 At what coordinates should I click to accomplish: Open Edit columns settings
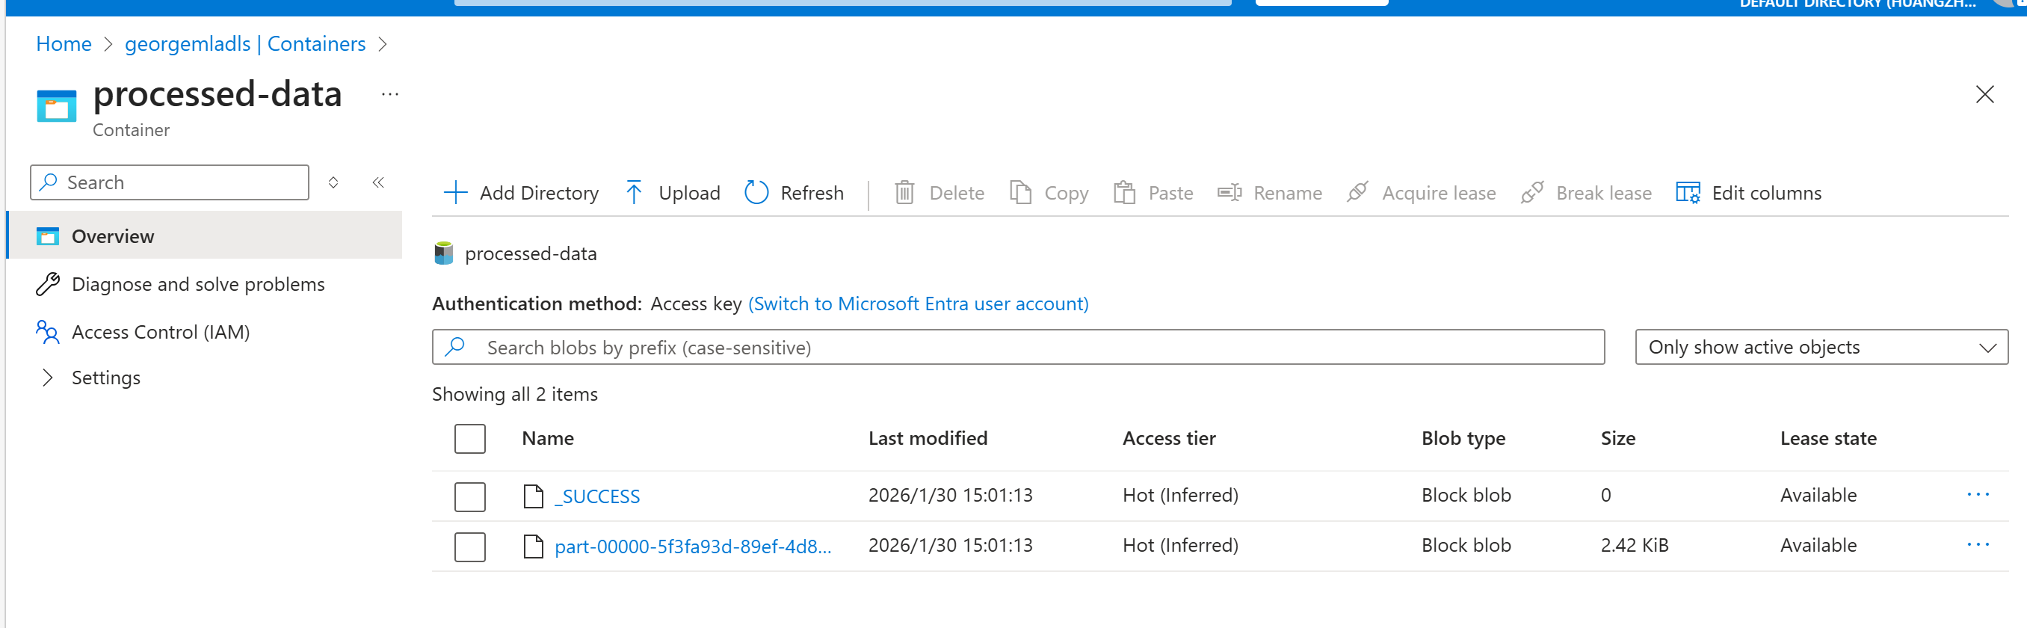tap(1748, 193)
